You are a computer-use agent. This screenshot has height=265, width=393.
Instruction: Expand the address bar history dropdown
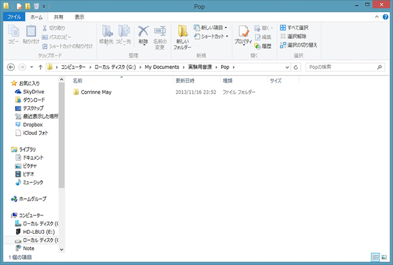[287, 67]
